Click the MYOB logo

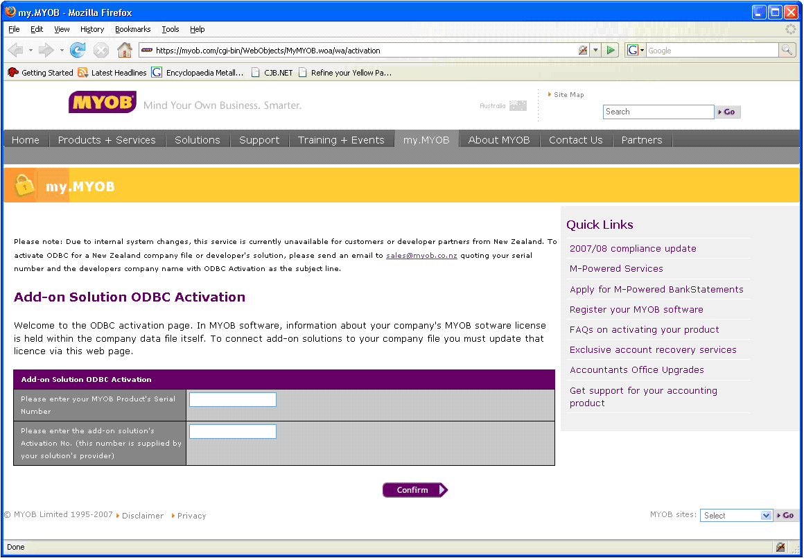(102, 103)
